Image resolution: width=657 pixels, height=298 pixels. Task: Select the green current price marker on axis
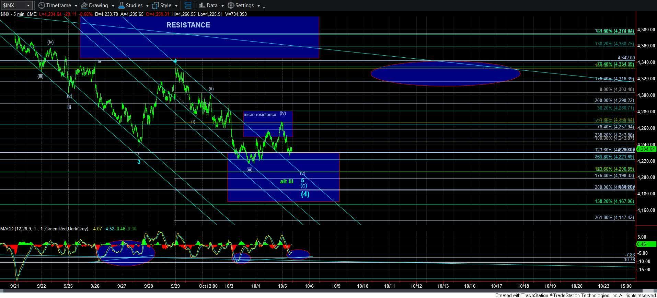tap(646, 149)
